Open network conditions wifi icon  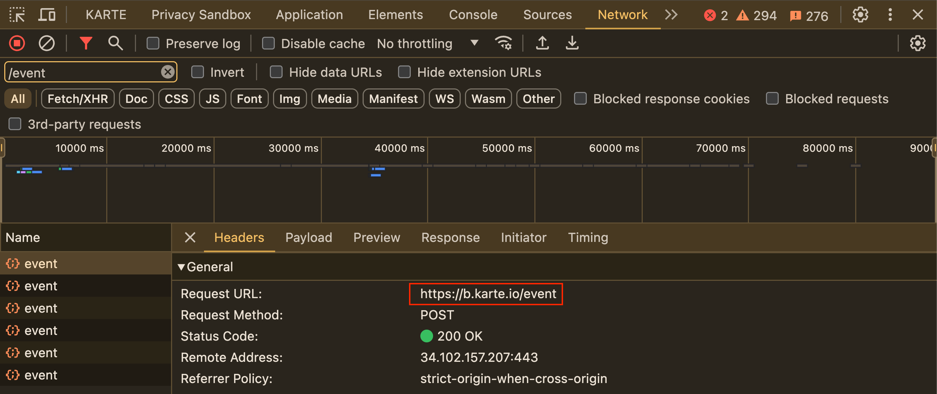pos(504,43)
